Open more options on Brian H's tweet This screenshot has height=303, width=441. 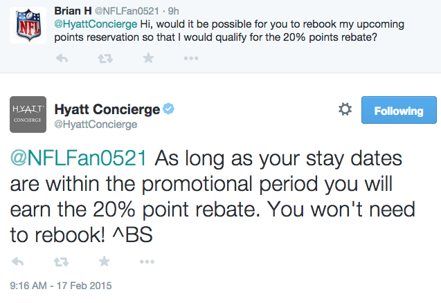pyautogui.click(x=191, y=59)
